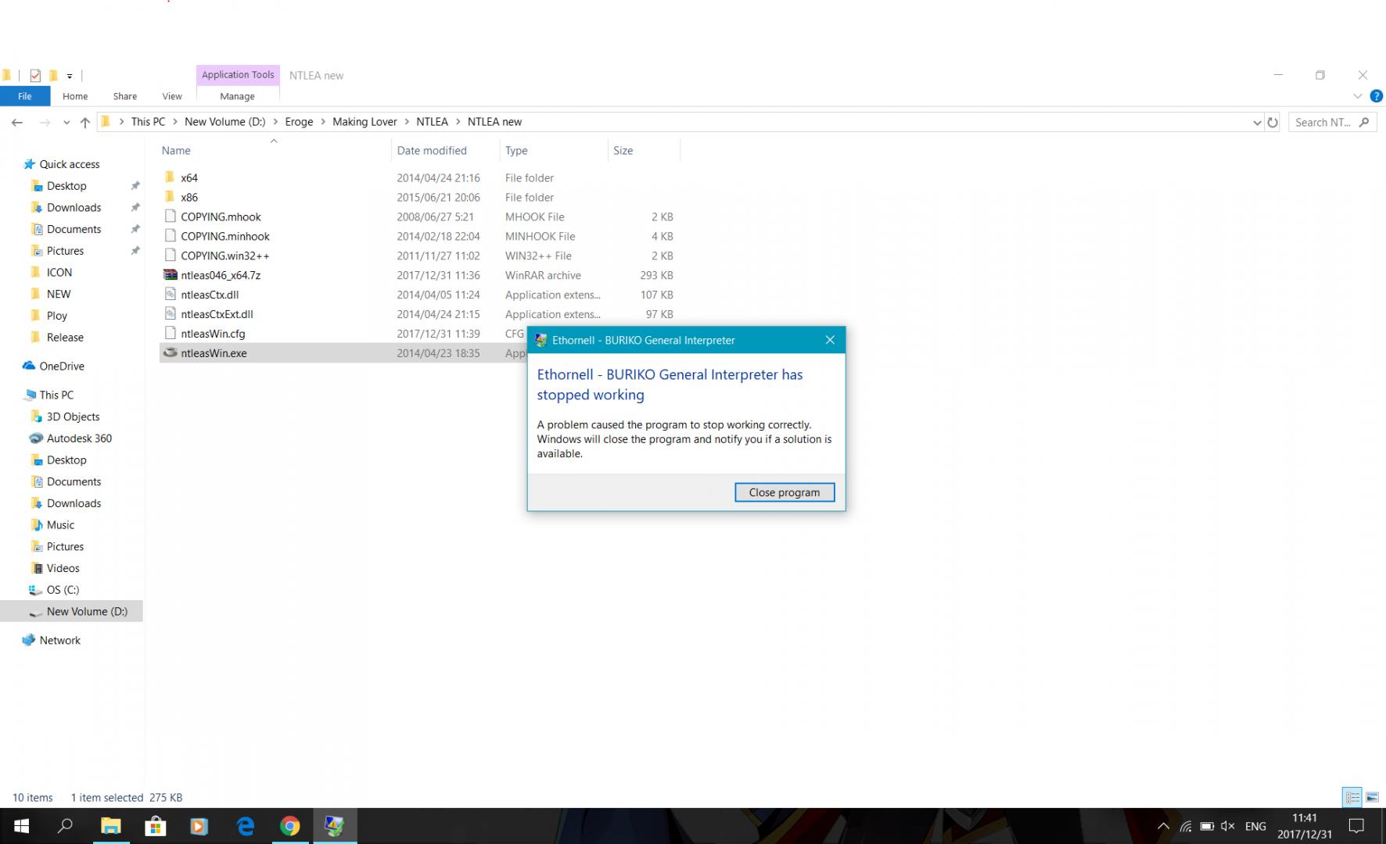This screenshot has width=1386, height=844.
Task: Switch to the View ribbon tab
Action: (x=171, y=96)
